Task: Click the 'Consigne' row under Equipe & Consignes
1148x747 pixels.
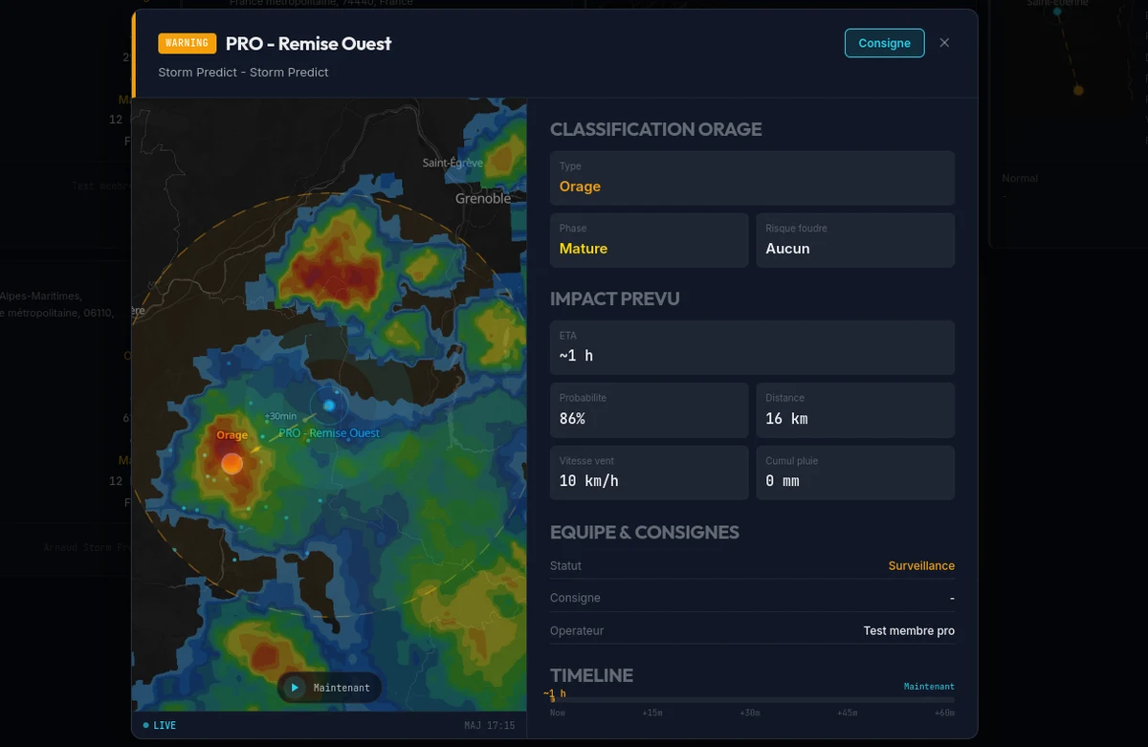Action: pos(752,599)
